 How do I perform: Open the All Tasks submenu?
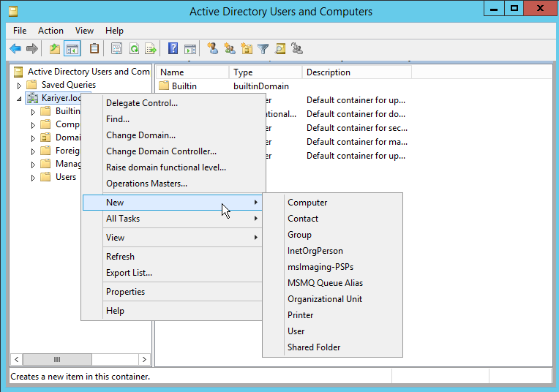click(x=172, y=219)
